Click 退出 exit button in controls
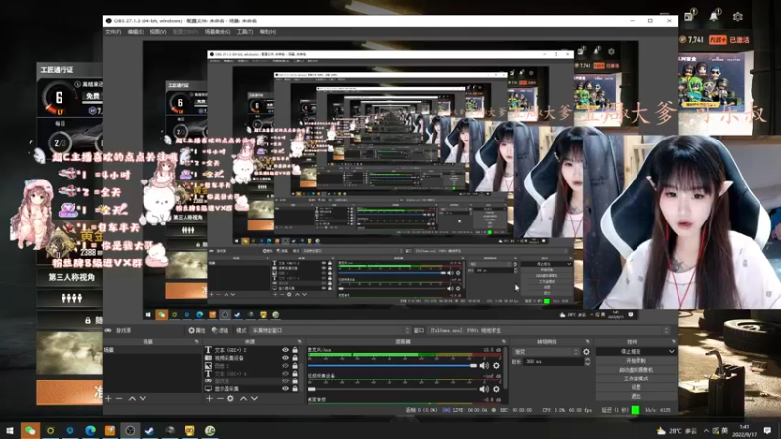Screen dimensions: 781x439 pos(636,396)
